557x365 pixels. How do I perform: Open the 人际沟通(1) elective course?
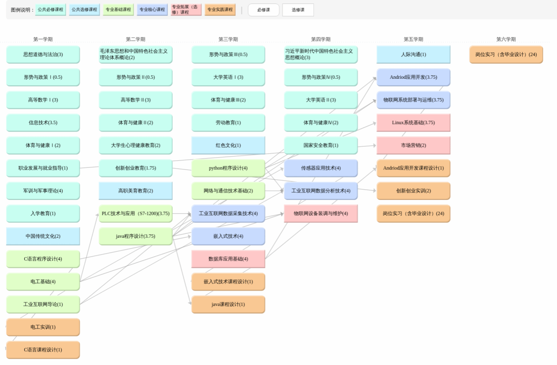coord(413,55)
